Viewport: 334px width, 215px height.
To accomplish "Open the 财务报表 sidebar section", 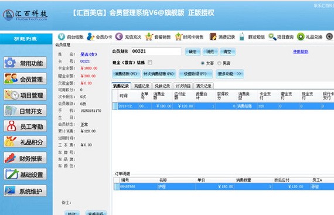I will pyautogui.click(x=25, y=158).
